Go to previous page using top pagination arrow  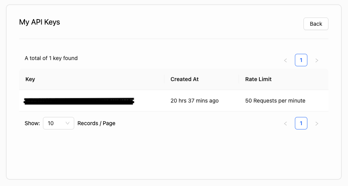tap(286, 60)
